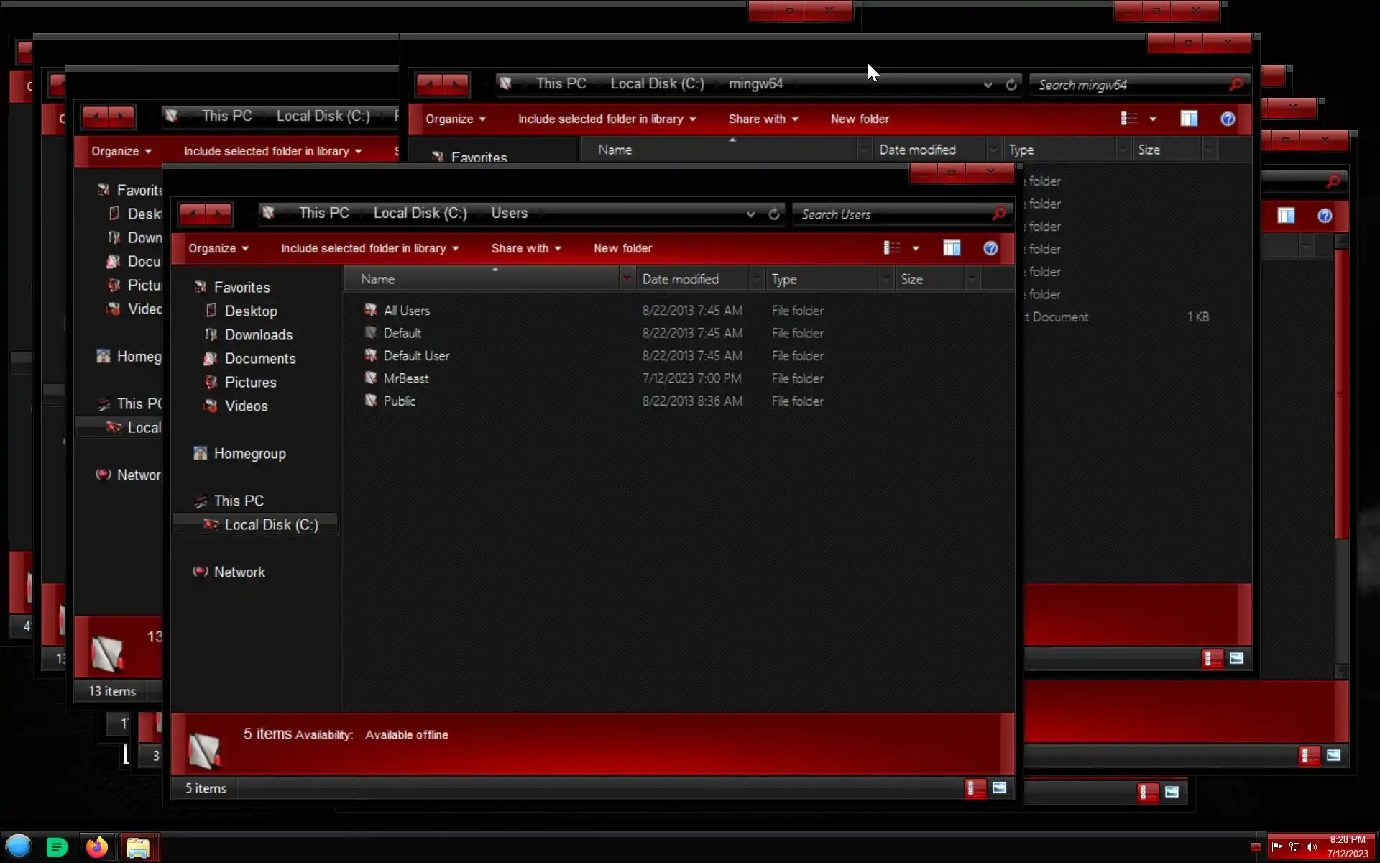Click New folder in mingw64 window

click(860, 119)
